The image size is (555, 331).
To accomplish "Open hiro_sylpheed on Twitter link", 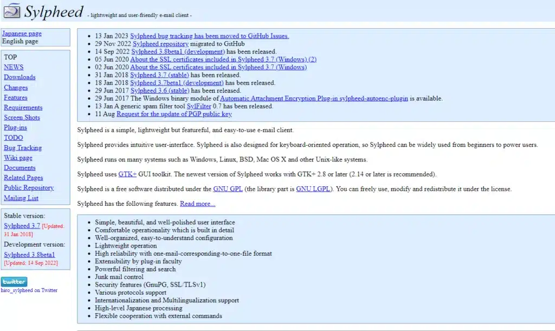I will pos(29,290).
